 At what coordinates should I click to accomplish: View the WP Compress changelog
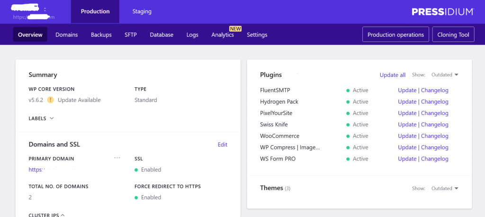435,147
